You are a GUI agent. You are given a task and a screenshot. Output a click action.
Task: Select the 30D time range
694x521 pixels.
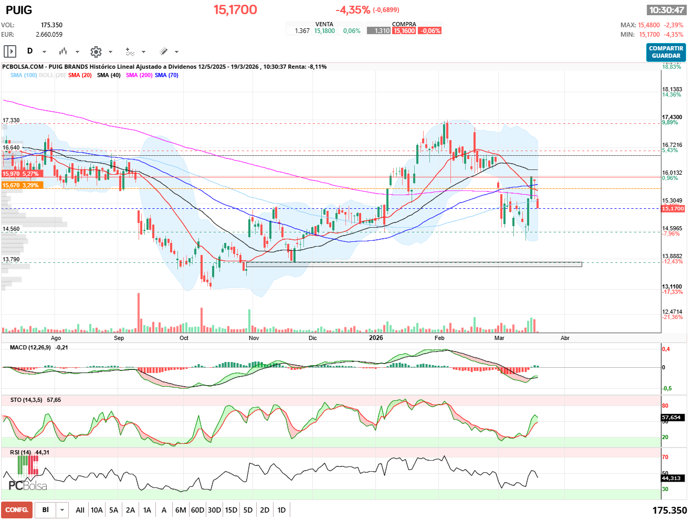click(x=214, y=510)
